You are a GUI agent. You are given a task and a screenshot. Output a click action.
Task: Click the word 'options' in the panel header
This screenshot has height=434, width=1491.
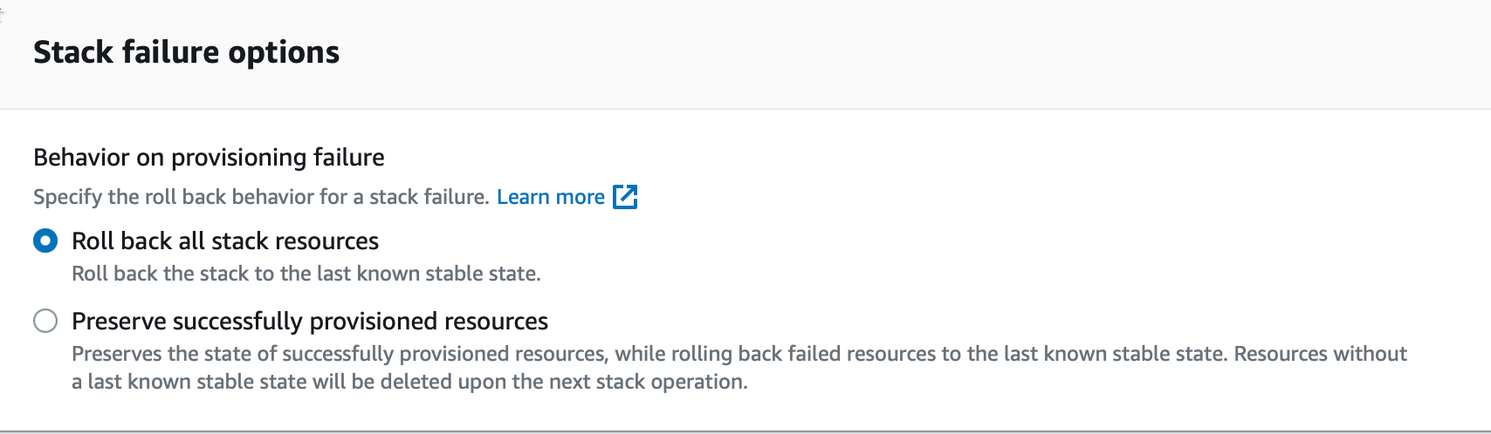click(284, 54)
